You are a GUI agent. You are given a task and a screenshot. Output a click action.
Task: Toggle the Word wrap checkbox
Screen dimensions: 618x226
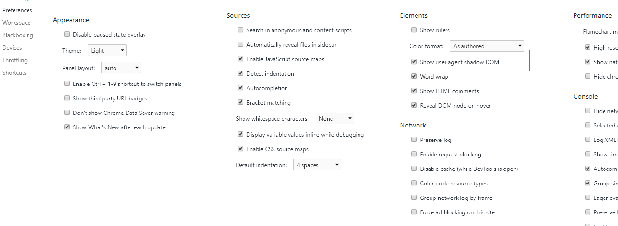(414, 76)
